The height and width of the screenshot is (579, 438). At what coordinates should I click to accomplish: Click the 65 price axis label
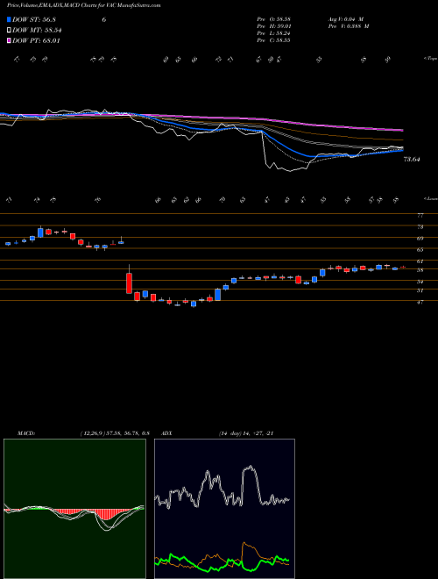[420, 250]
